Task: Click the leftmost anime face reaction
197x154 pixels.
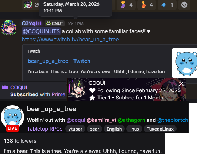Action: click(x=31, y=5)
